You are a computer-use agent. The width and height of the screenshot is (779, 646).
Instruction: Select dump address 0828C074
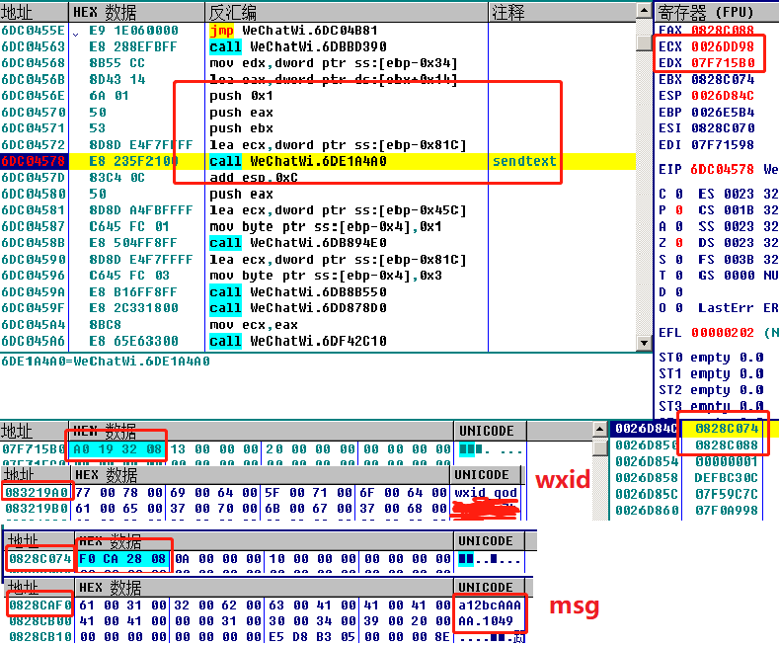[40, 559]
